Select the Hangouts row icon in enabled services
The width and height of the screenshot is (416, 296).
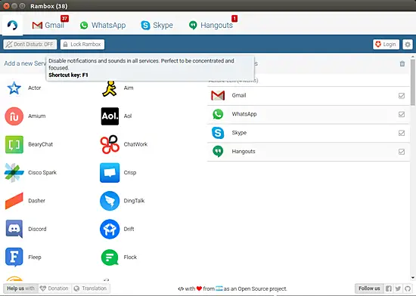pyautogui.click(x=218, y=152)
